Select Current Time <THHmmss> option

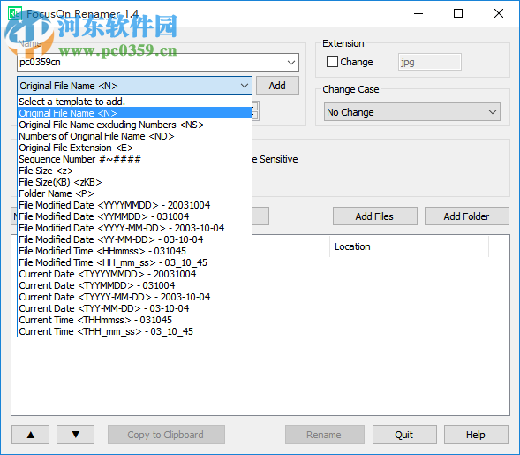(135, 320)
